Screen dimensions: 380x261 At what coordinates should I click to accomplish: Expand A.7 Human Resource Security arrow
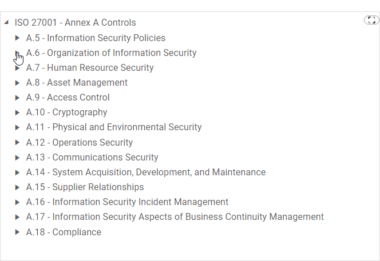tap(18, 68)
